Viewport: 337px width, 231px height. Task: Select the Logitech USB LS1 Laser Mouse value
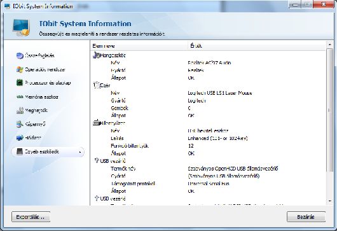click(220, 93)
